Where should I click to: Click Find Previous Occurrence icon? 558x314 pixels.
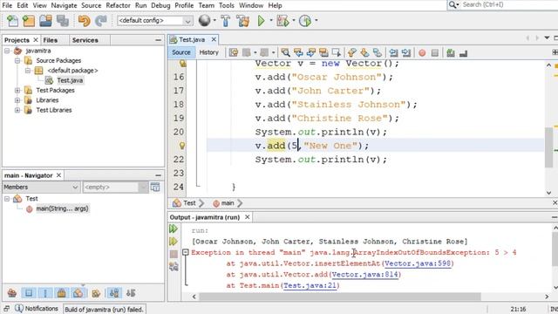coord(298,53)
